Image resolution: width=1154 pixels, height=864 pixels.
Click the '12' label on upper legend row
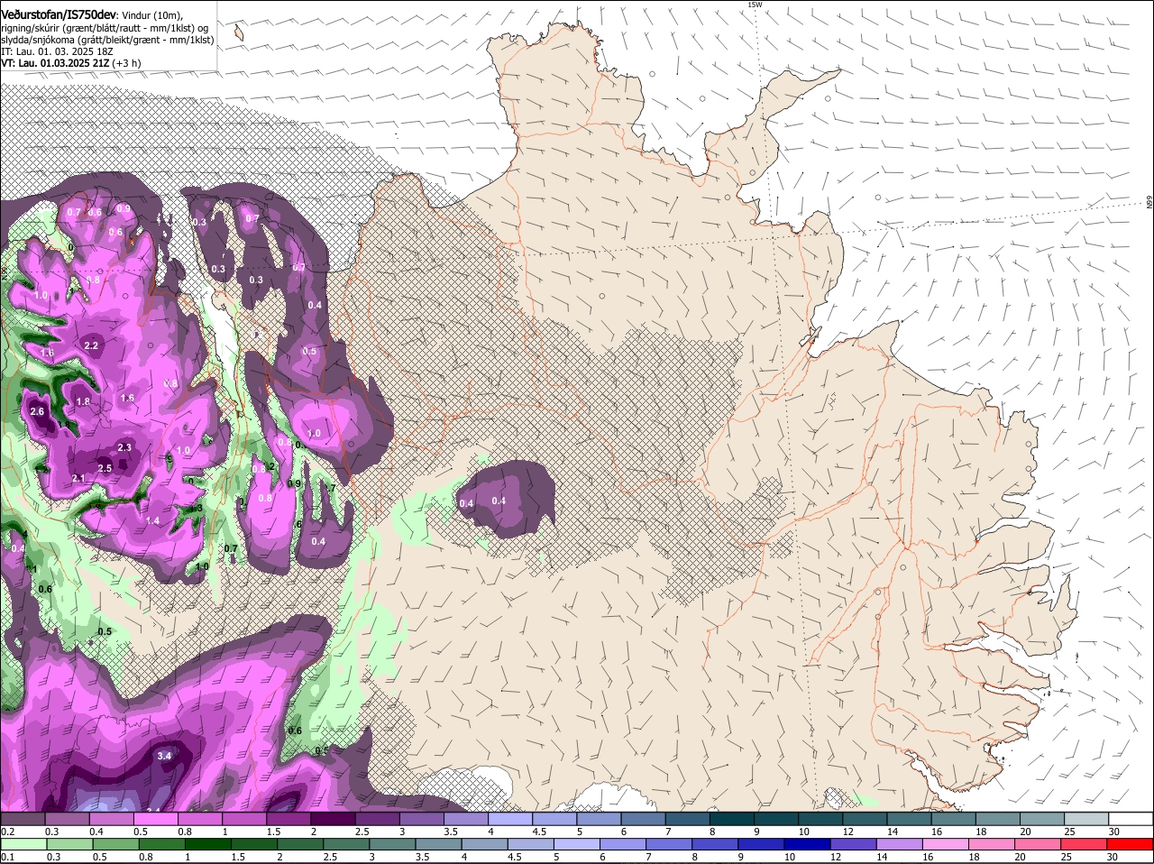(x=847, y=832)
